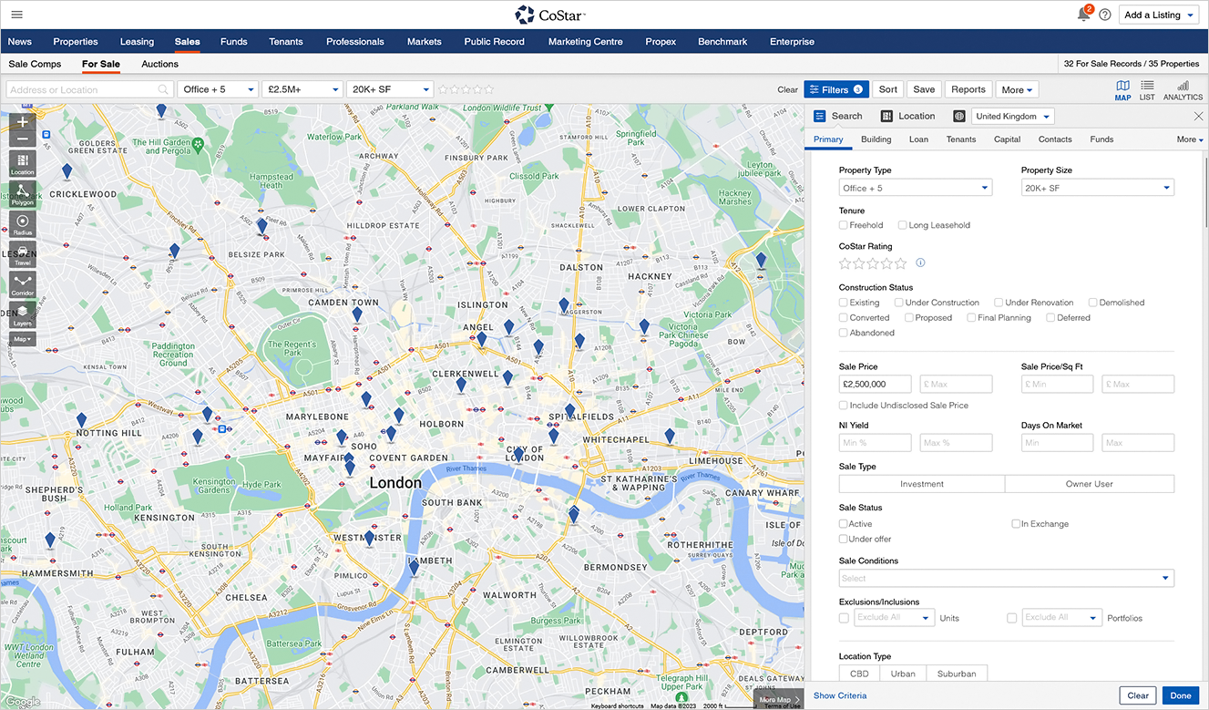Switch to LIST view
1209x710 pixels.
tap(1147, 90)
